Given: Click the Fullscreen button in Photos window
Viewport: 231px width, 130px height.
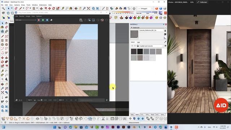Looking at the screenshot, I should [x=202, y=2].
